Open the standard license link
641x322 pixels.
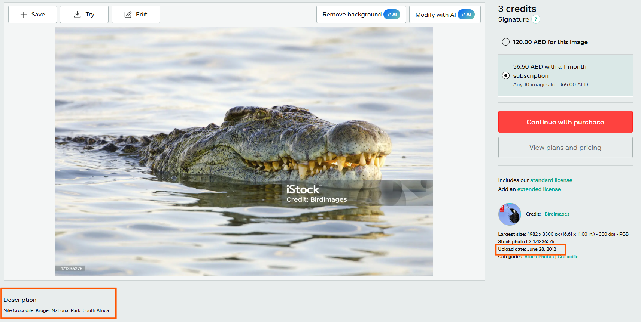pos(551,180)
